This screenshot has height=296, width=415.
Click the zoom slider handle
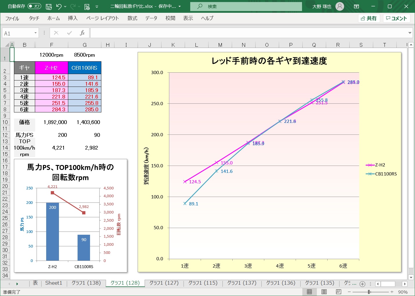pyautogui.click(x=369, y=292)
